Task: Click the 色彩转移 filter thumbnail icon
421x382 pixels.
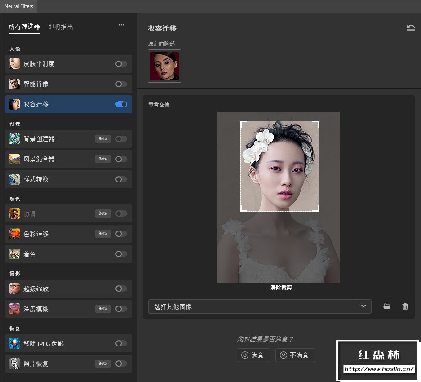Action: click(x=14, y=234)
